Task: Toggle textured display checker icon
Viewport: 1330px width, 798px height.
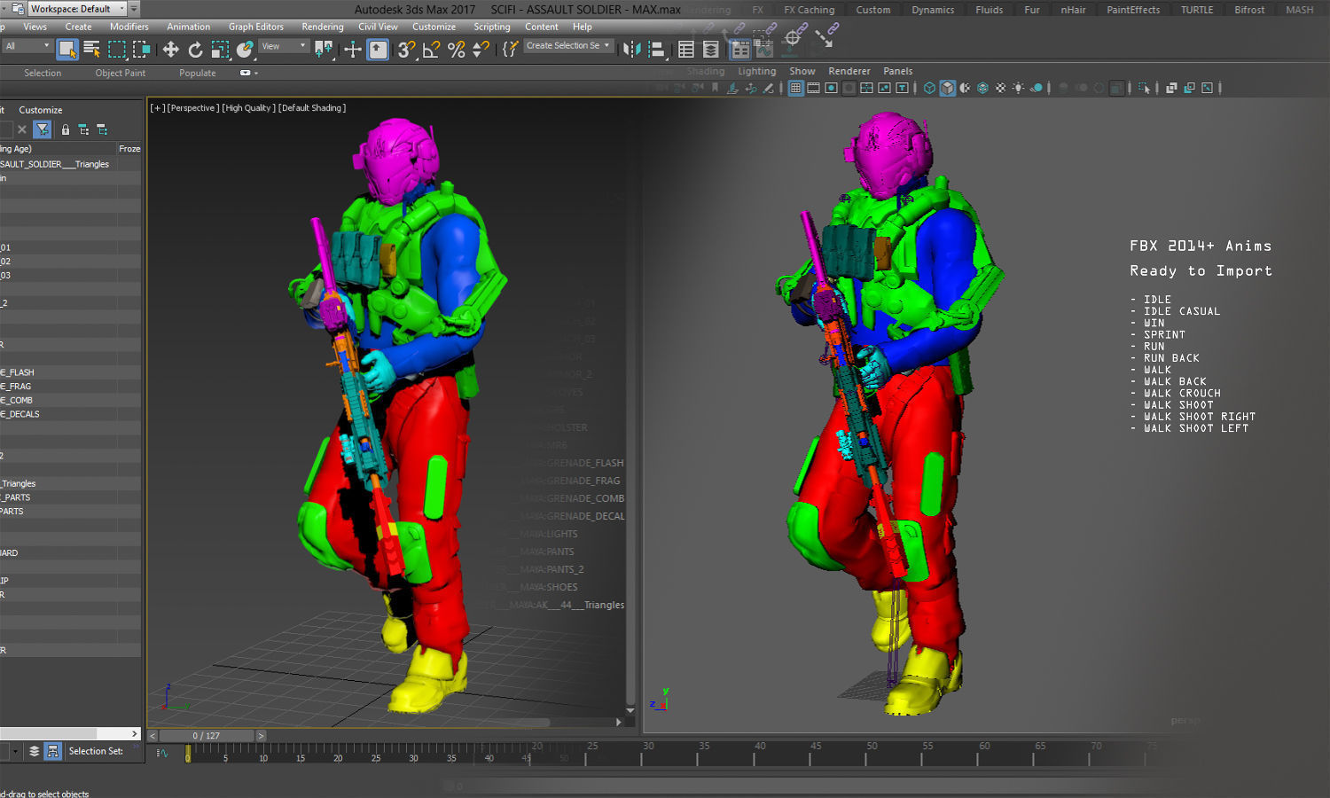Action: point(1000,88)
